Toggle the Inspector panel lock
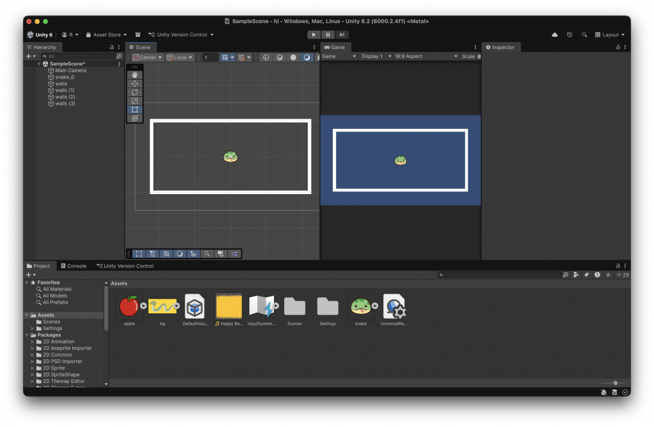654x427 pixels. (618, 47)
